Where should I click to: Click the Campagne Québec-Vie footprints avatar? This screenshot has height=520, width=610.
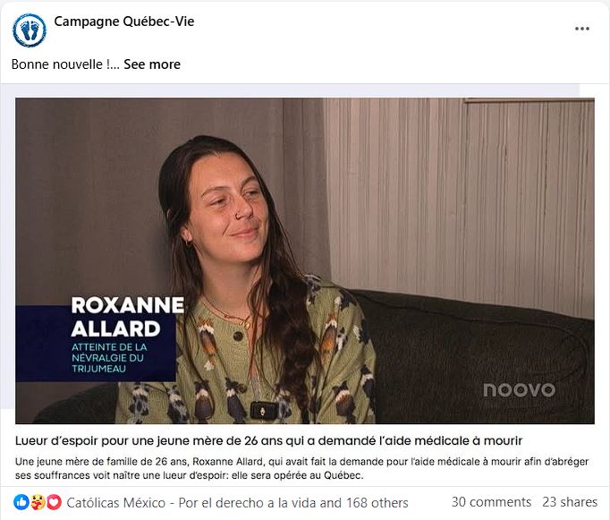coord(30,30)
